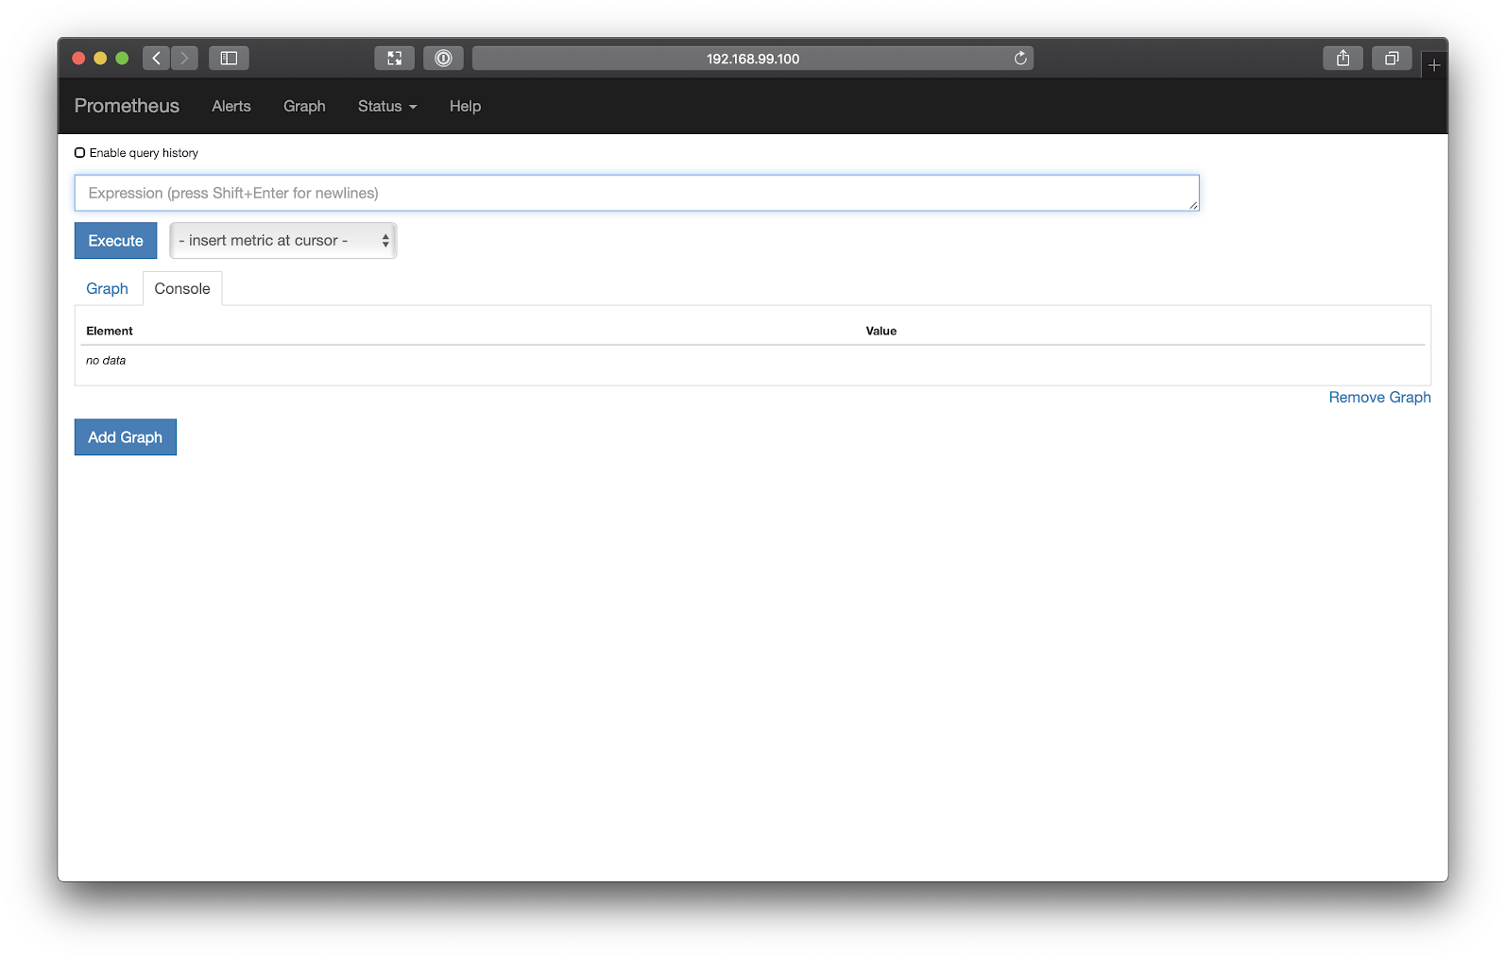Image resolution: width=1505 pixels, height=957 pixels.
Task: Show all tabs overview icon
Action: pyautogui.click(x=1392, y=59)
